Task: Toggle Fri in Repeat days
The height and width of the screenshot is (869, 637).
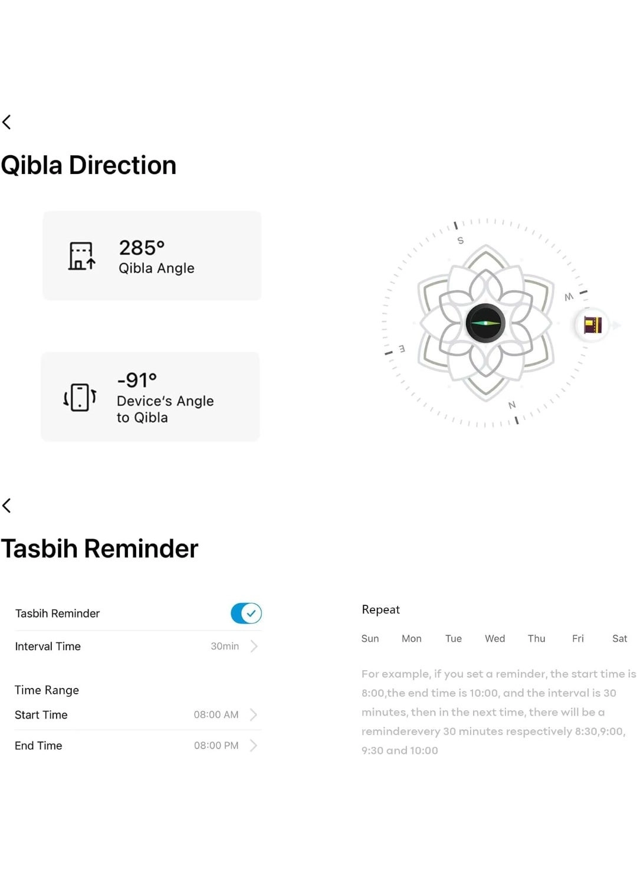Action: (578, 638)
